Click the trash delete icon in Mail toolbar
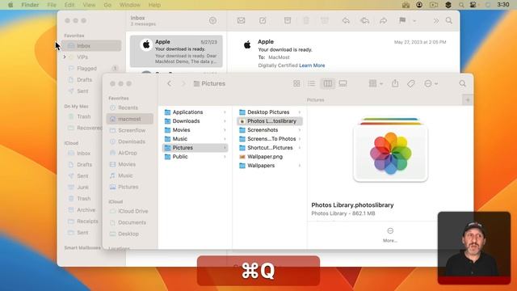Screen dimensions: 517x291 coord(306,20)
